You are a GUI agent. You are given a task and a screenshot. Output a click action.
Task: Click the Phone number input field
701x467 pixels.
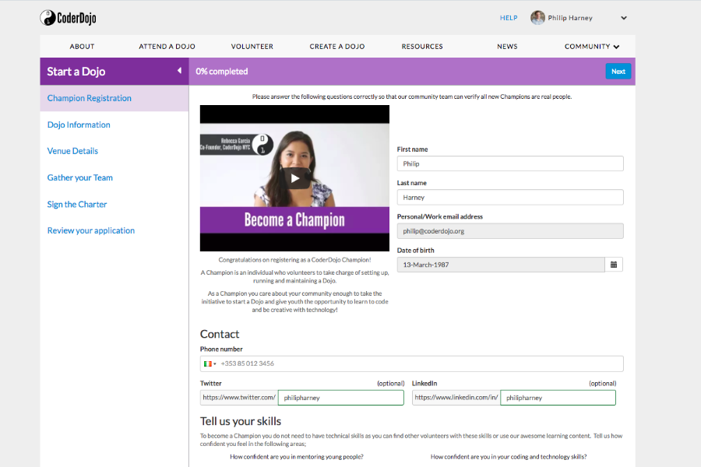(421, 363)
